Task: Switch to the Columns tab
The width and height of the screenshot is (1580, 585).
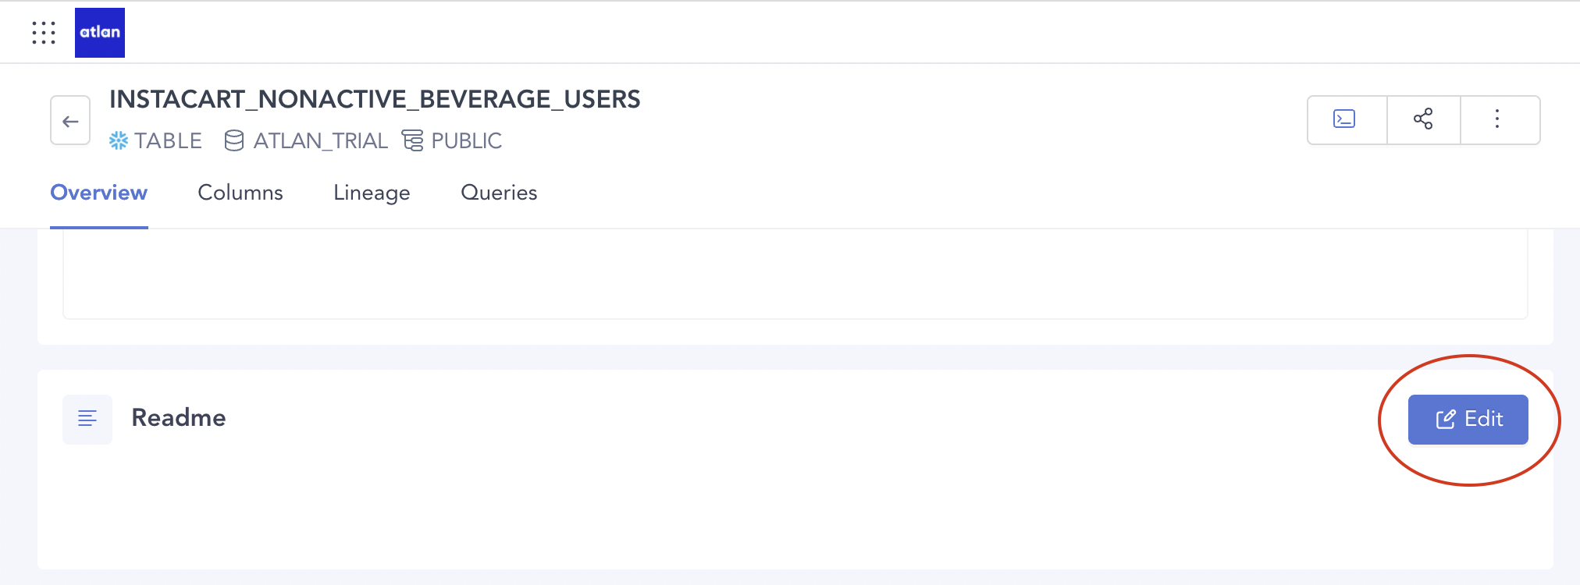Action: coord(240,193)
